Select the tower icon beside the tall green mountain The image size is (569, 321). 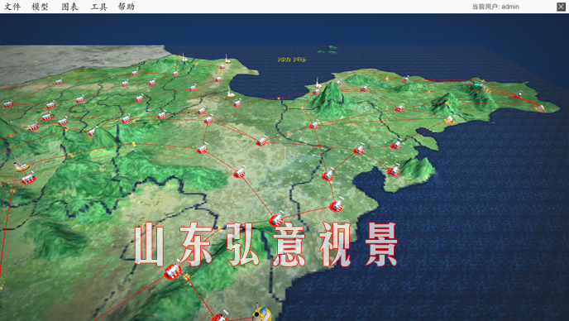coord(318,84)
